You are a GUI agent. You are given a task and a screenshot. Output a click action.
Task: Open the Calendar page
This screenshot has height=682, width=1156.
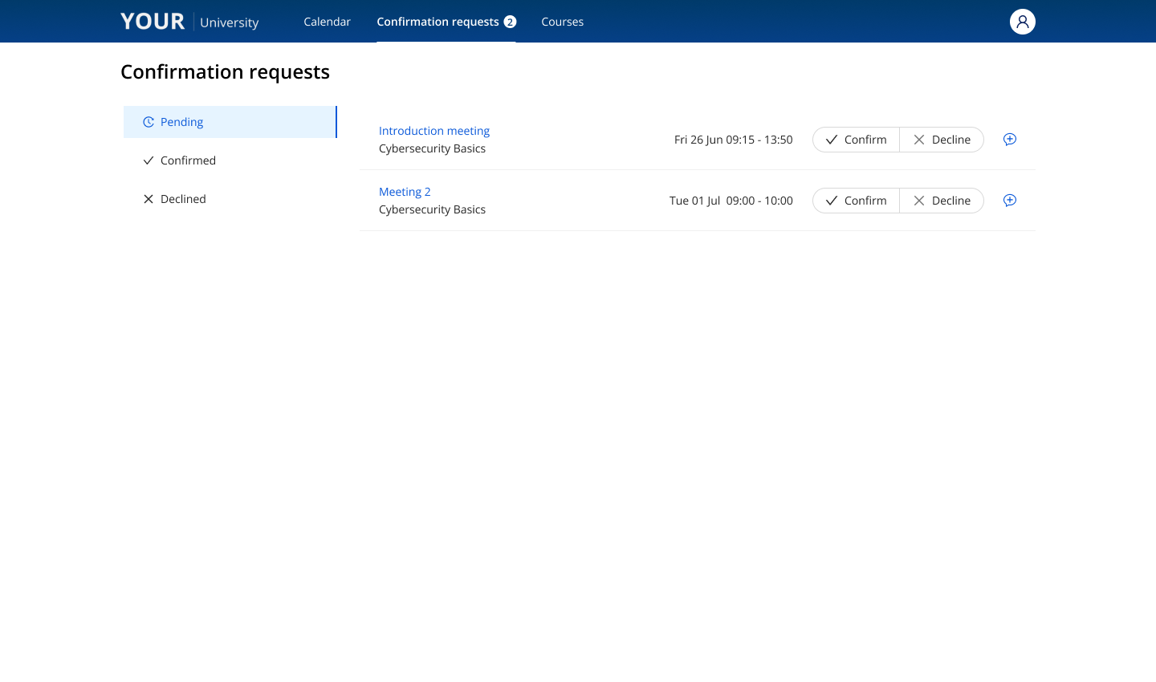[327, 22]
